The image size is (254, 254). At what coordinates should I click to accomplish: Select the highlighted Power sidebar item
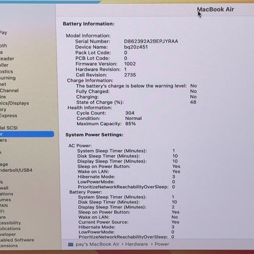tap(27, 134)
